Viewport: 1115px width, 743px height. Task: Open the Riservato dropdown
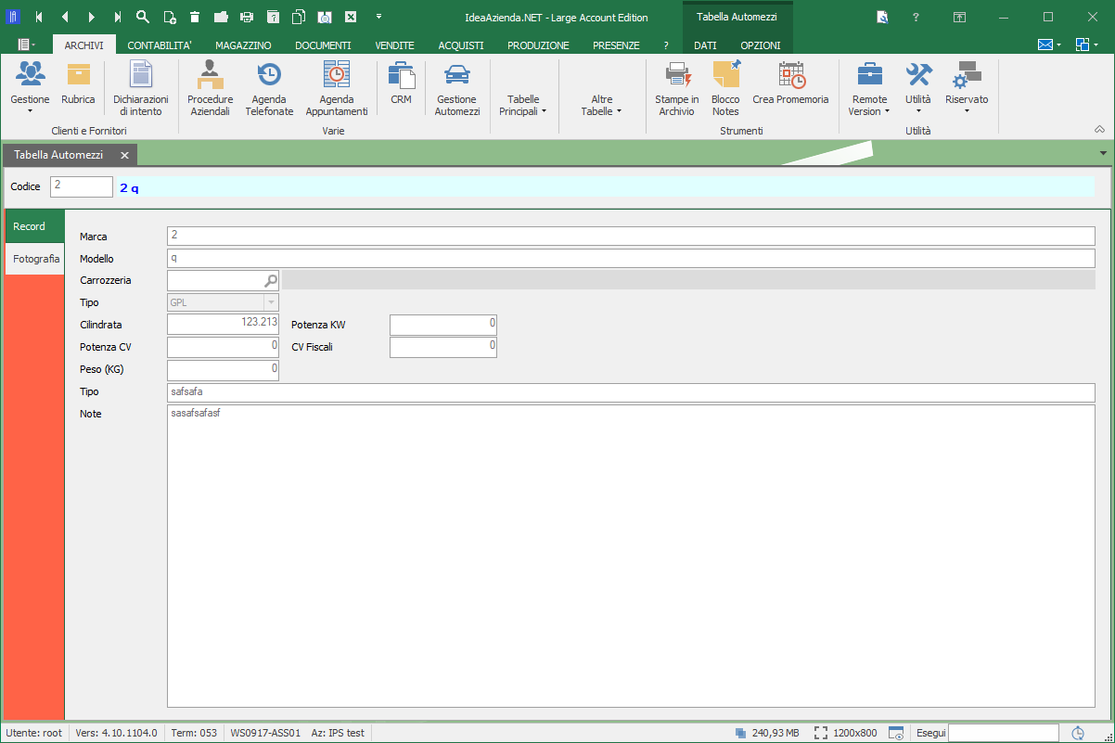[x=967, y=89]
